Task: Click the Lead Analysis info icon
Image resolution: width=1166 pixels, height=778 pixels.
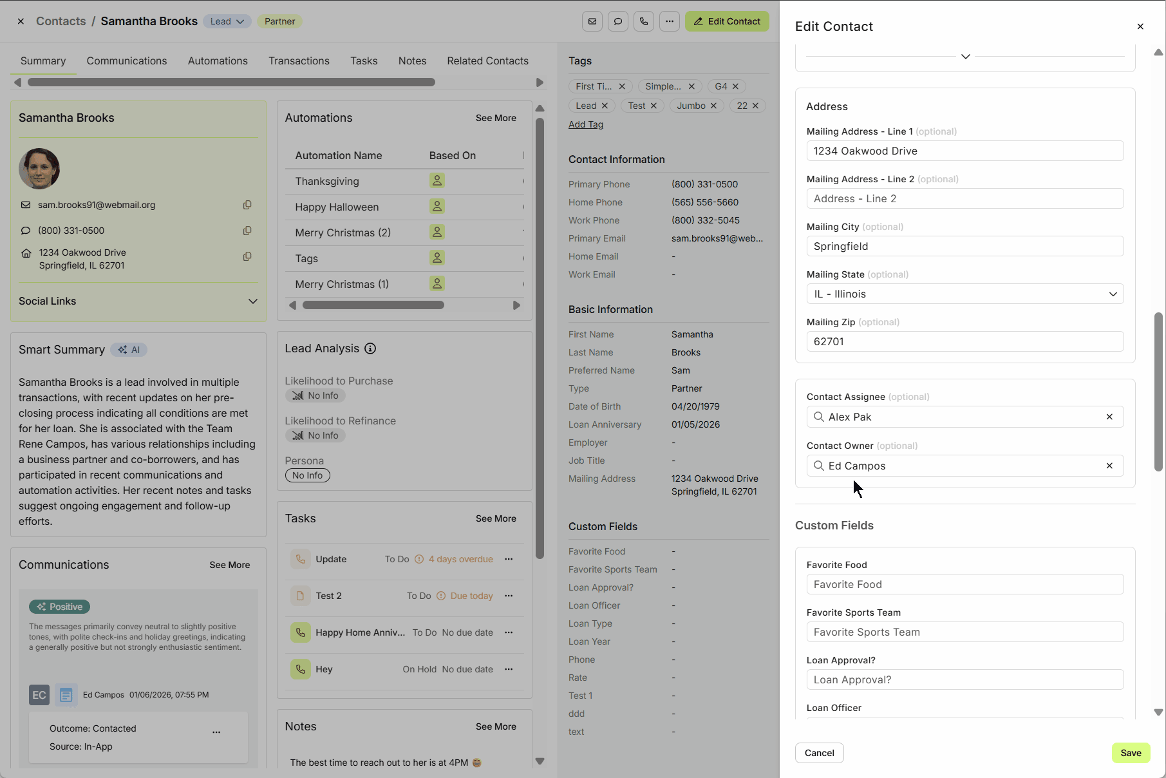Action: click(370, 348)
